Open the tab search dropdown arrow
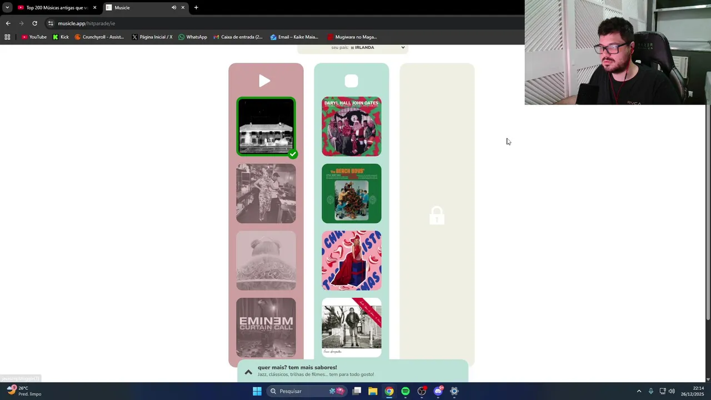The image size is (711, 400). (7, 8)
